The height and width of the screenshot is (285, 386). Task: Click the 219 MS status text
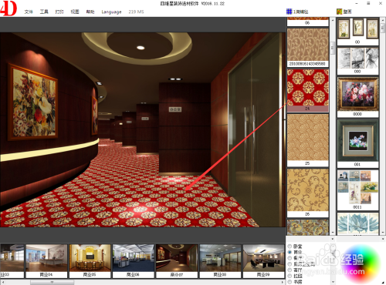136,12
